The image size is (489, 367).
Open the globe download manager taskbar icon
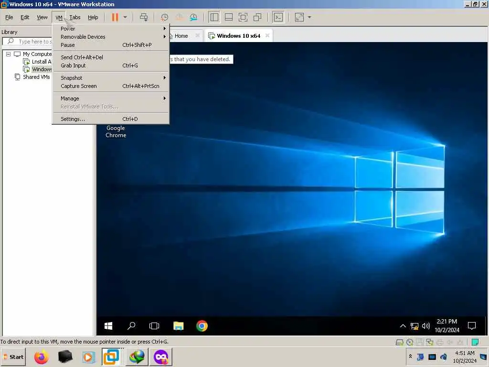pyautogui.click(x=137, y=357)
